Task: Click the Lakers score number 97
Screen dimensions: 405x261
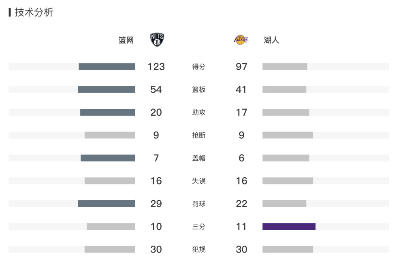Action: (241, 67)
